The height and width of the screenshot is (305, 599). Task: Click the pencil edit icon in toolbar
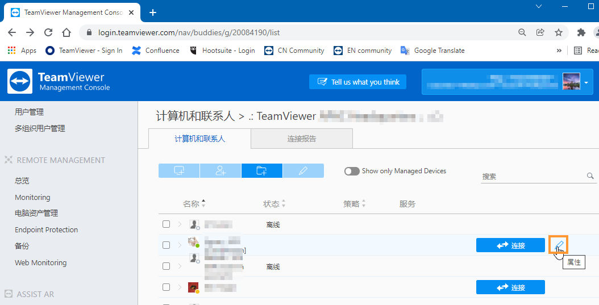pyautogui.click(x=303, y=170)
